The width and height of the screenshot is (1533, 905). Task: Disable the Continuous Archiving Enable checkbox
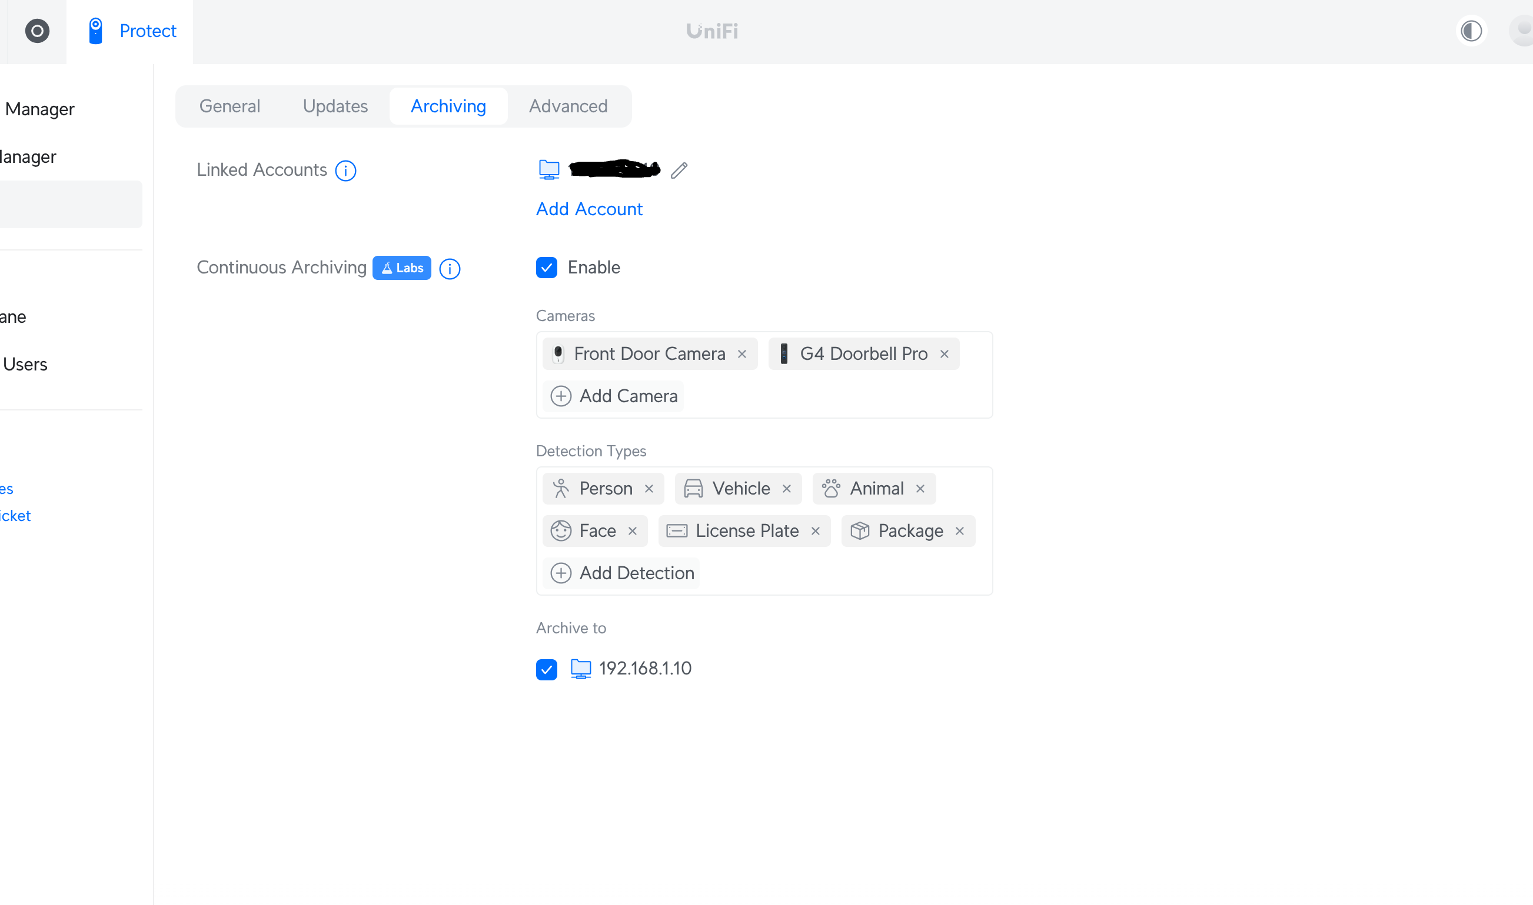click(546, 268)
